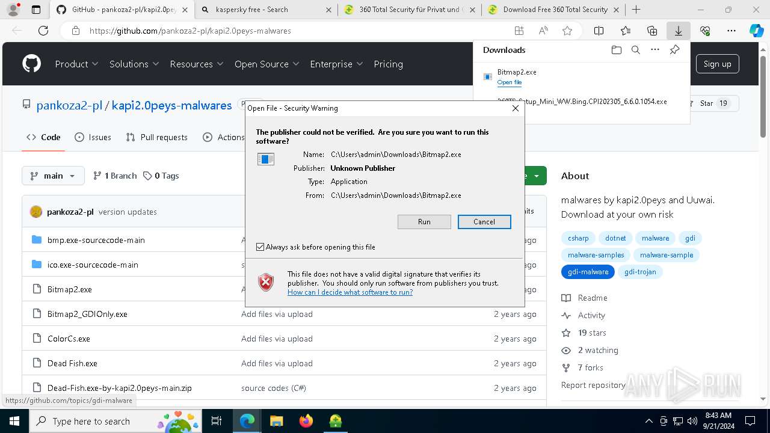The image size is (770, 433).
Task: Expand the Enterprise menu
Action: (x=336, y=64)
